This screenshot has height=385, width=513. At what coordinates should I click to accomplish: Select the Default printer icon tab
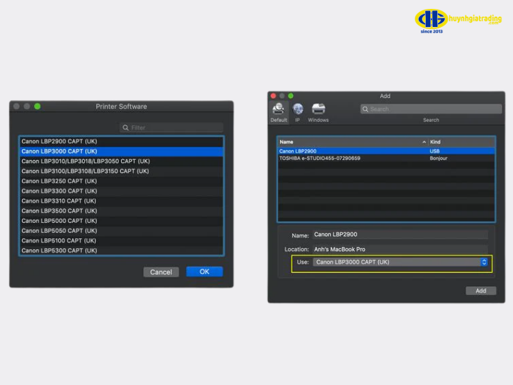(x=278, y=110)
